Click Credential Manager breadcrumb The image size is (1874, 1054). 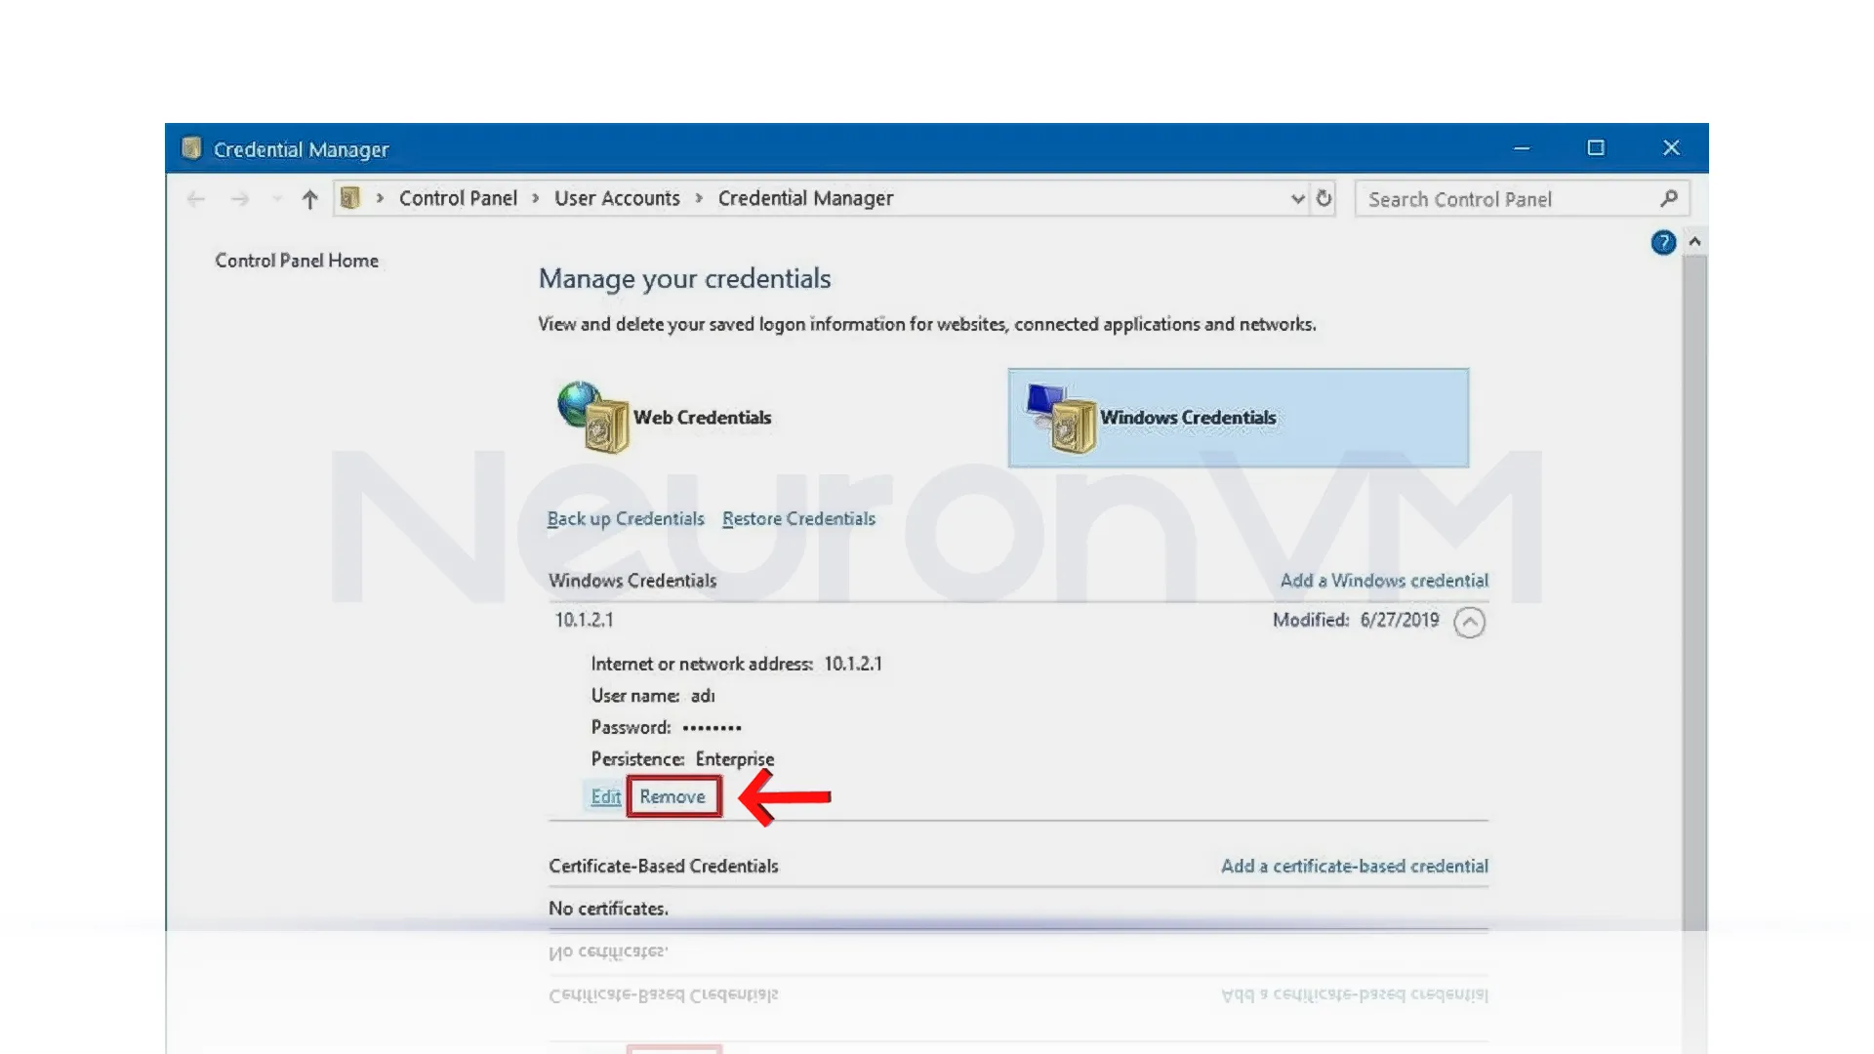pos(805,198)
